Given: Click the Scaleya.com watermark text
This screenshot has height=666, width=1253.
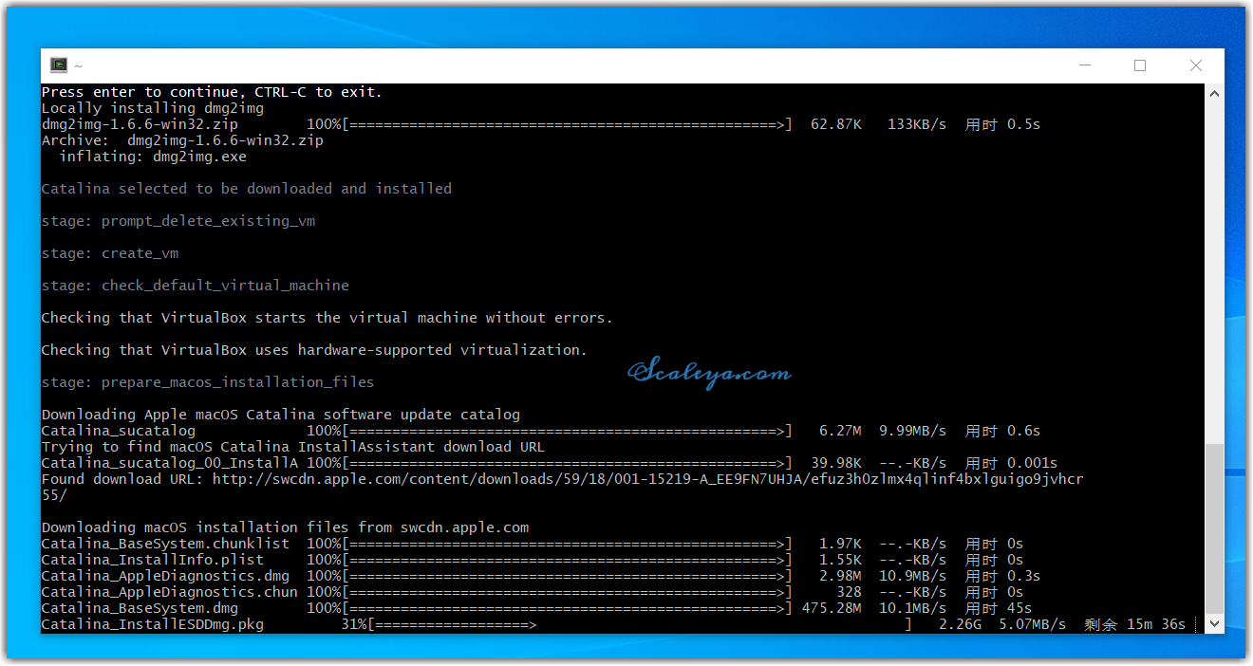Looking at the screenshot, I should click(x=709, y=373).
